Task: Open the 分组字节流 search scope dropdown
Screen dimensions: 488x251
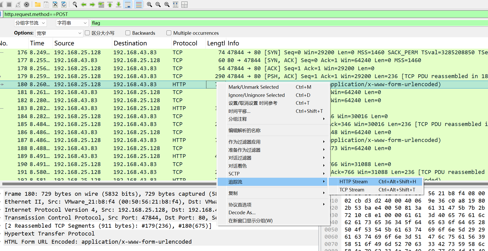Action: [x=30, y=23]
